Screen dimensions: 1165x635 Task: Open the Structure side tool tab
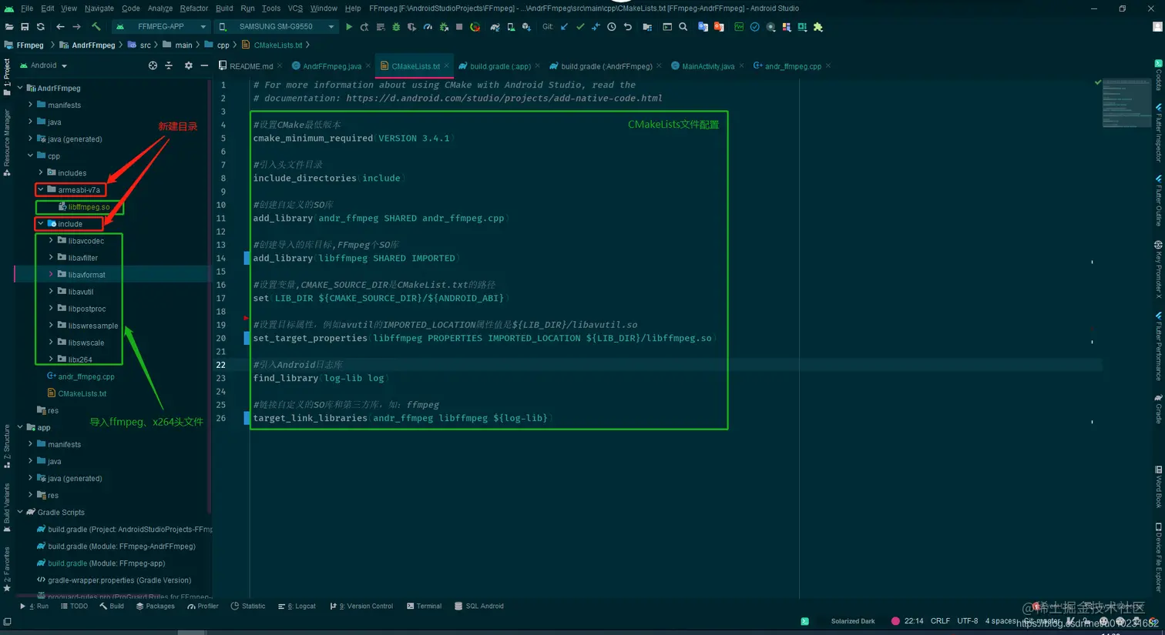pos(7,446)
